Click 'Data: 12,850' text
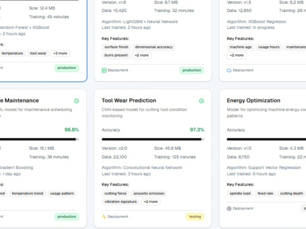This screenshot has width=306, height=229. (239, 11)
